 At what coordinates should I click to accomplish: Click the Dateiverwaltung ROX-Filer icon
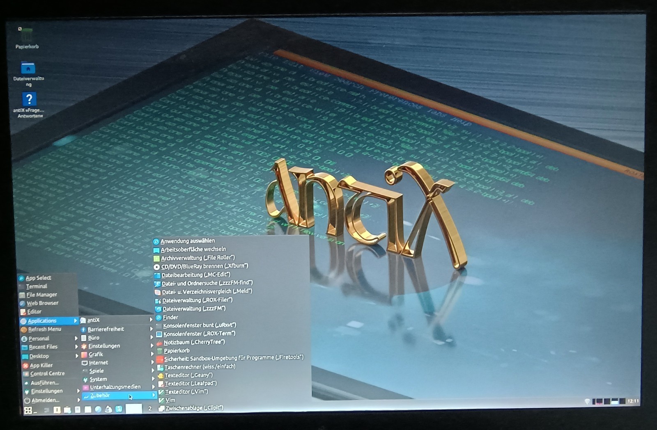pyautogui.click(x=158, y=301)
